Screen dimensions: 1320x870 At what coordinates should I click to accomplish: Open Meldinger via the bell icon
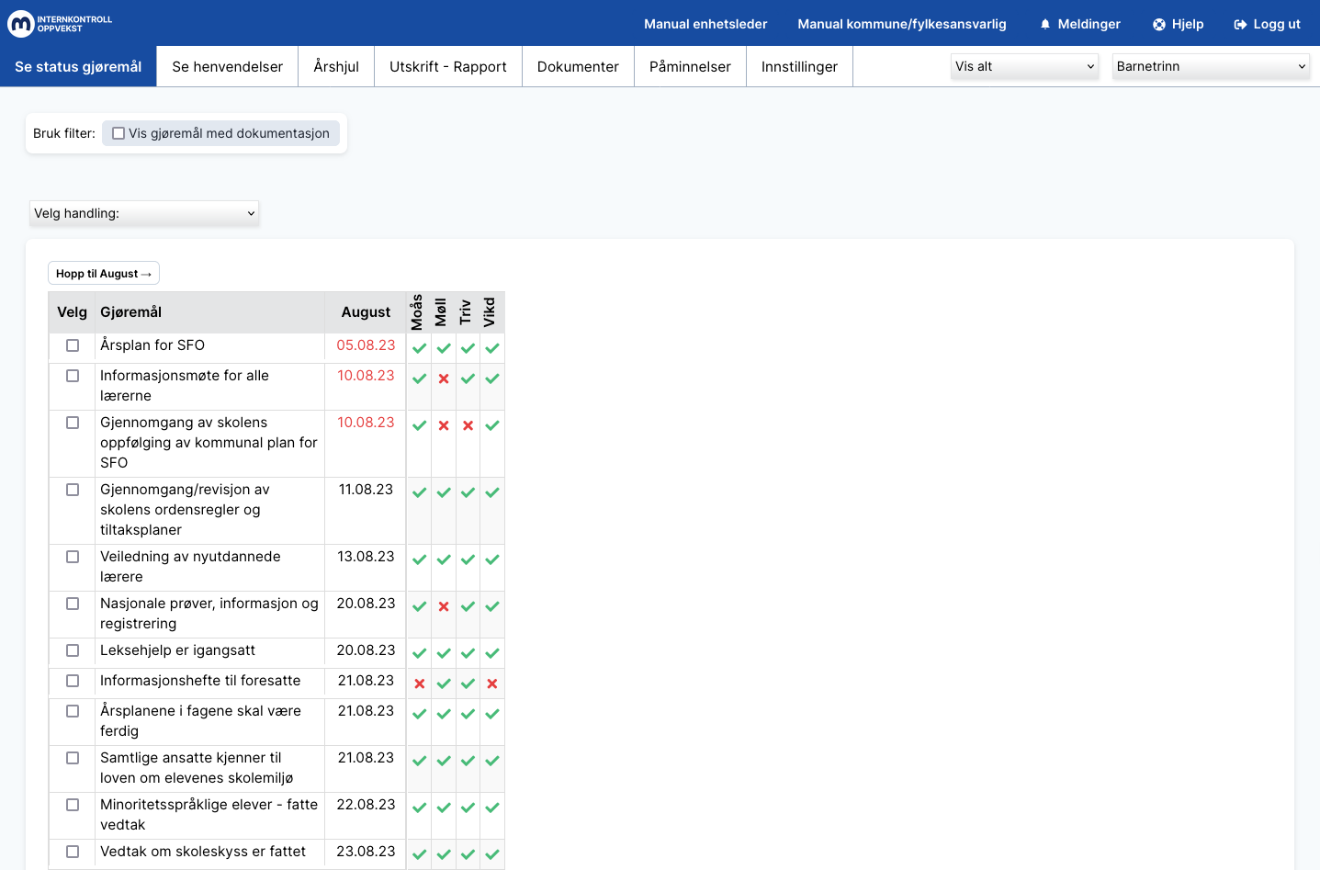click(1045, 25)
